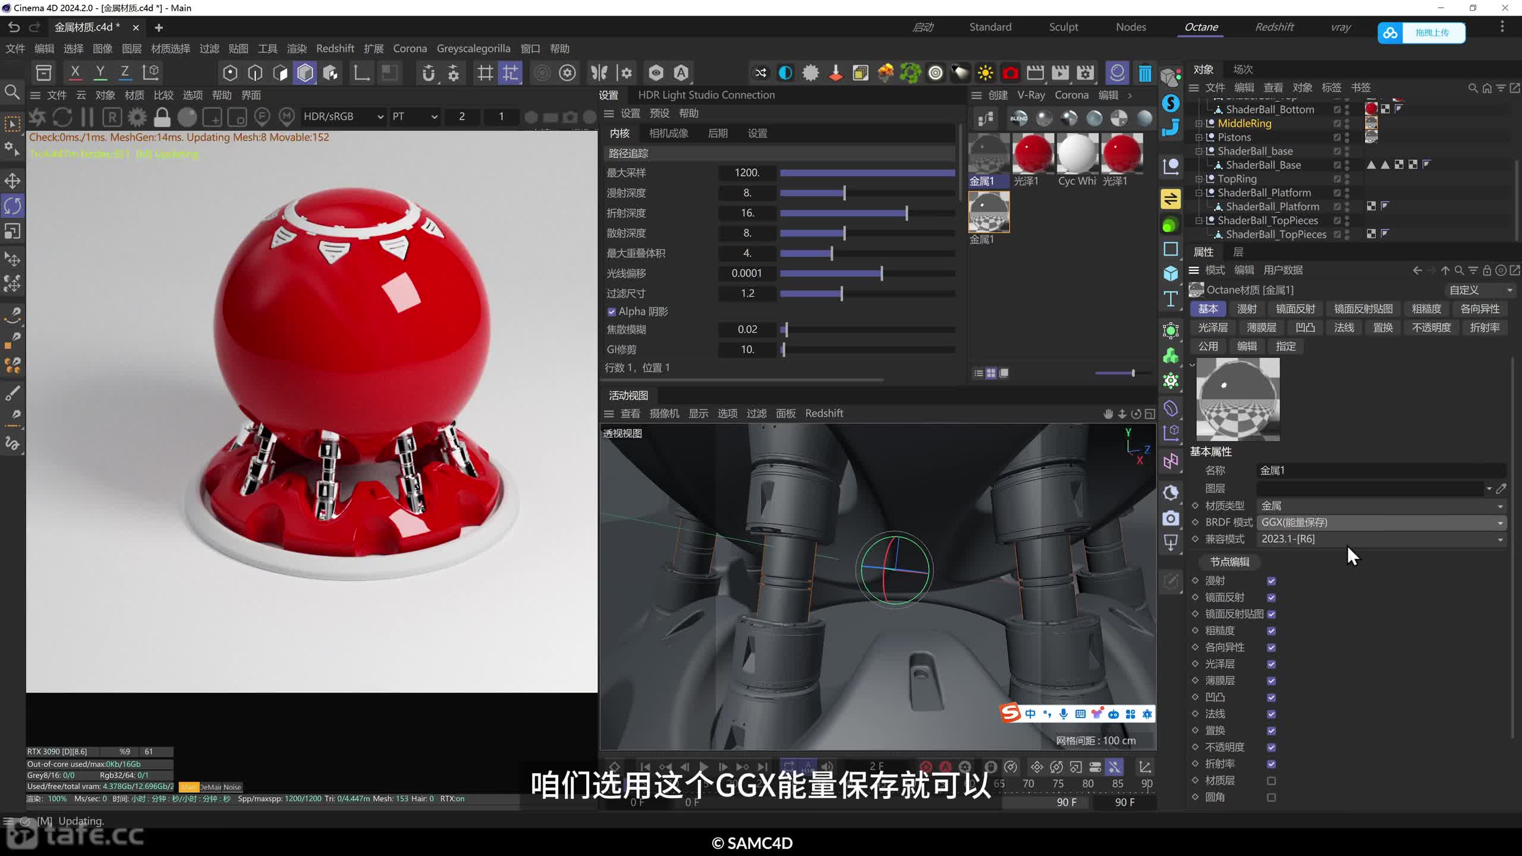Toggle the 各向异性 channel checkbox
Viewport: 1522px width, 856px height.
[1271, 647]
